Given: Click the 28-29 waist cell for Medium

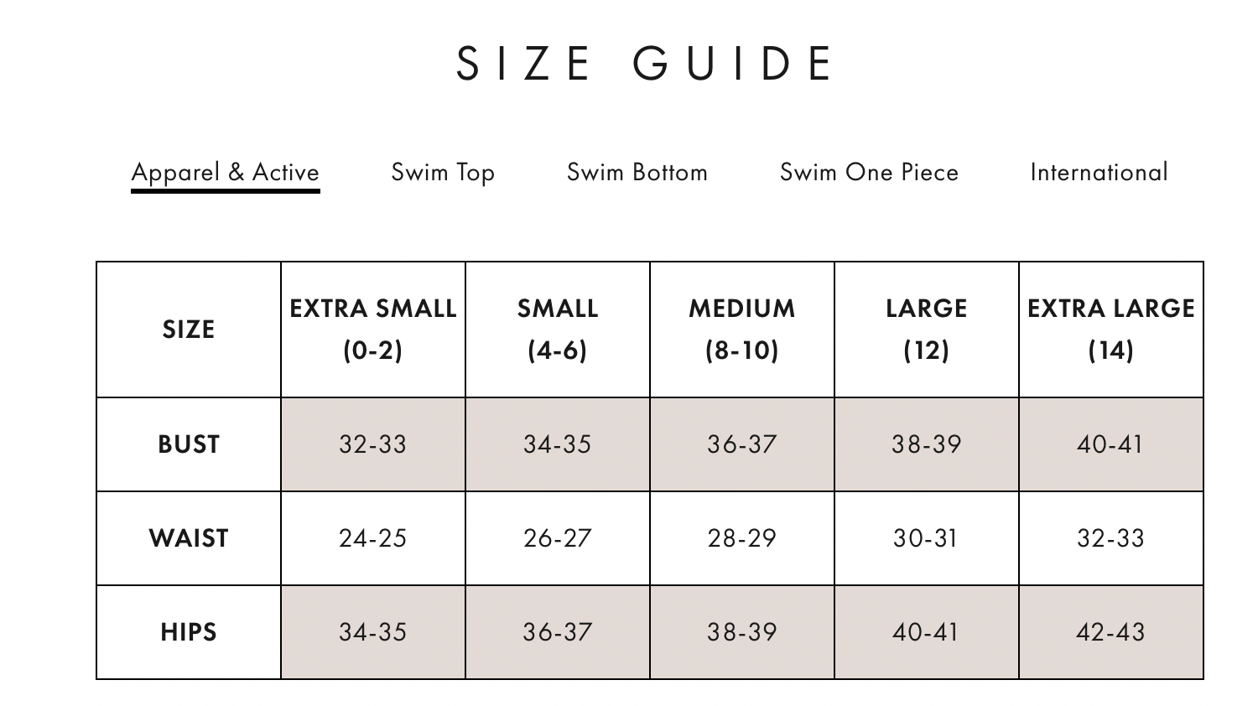Looking at the screenshot, I should point(742,538).
